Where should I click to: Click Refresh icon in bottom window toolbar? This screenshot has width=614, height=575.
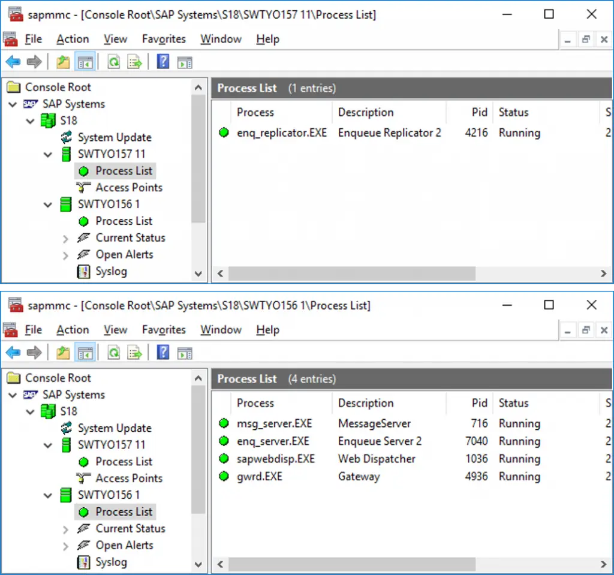coord(113,353)
